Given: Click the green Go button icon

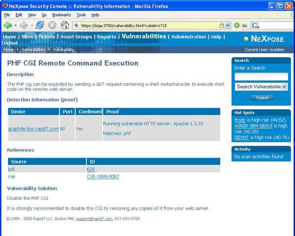Looking at the screenshot, I should click(237, 25).
